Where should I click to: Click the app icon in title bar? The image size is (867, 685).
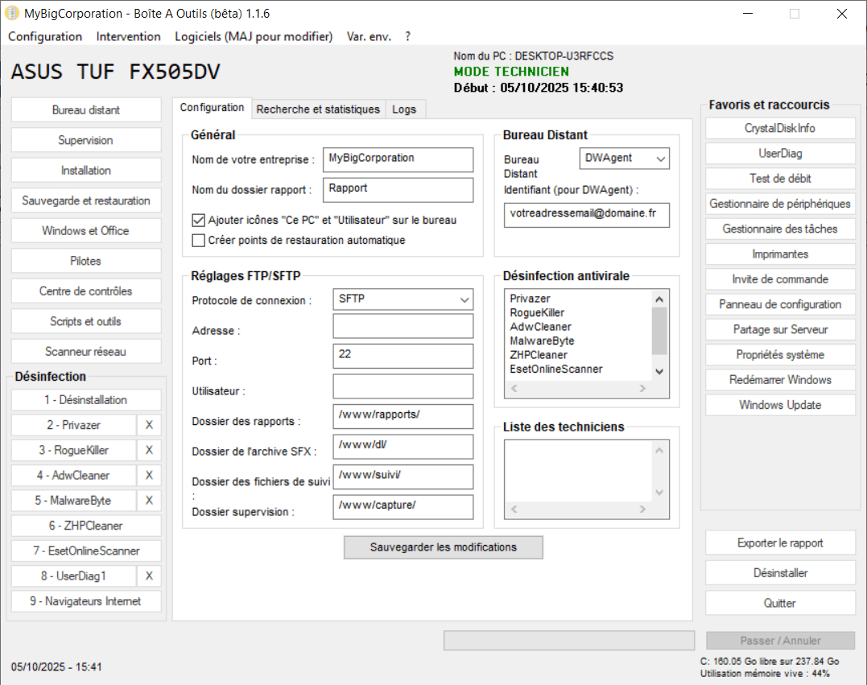12,14
